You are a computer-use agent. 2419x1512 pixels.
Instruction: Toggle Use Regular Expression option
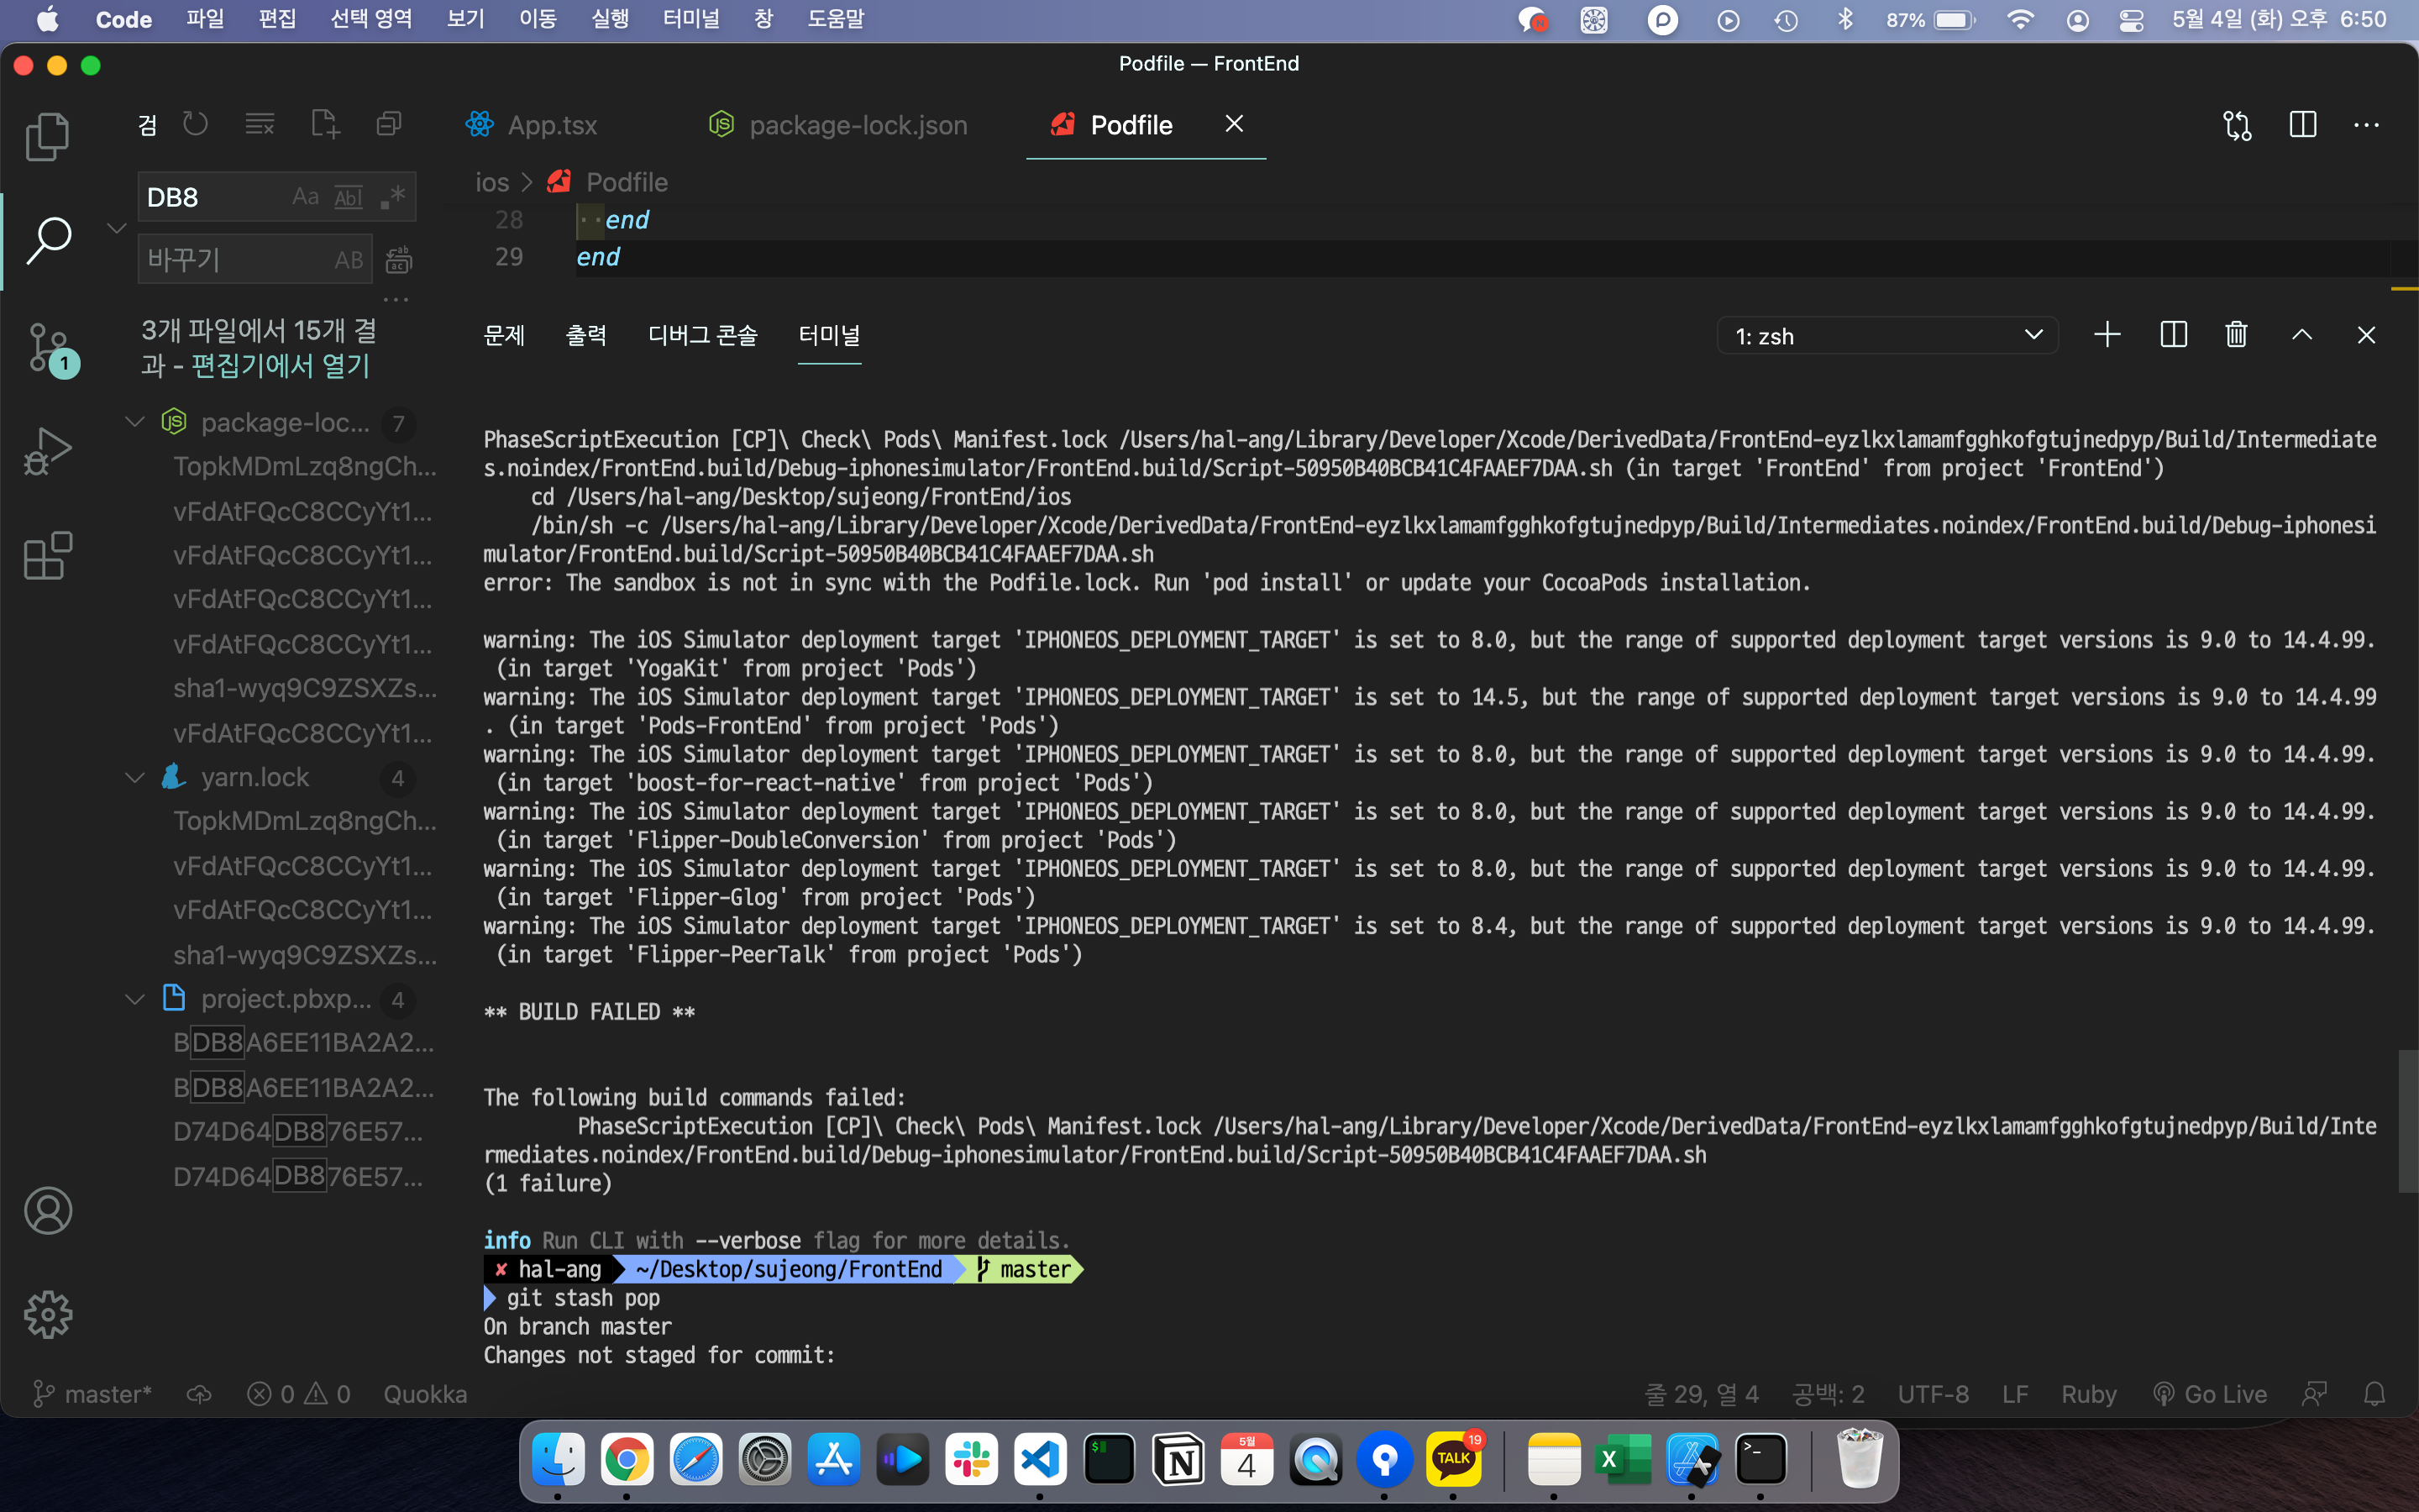393,197
